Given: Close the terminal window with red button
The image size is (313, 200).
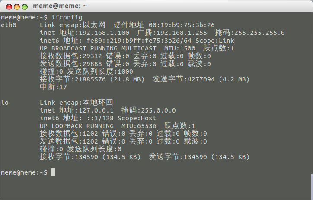Looking at the screenshot, I should (x=9, y=7).
